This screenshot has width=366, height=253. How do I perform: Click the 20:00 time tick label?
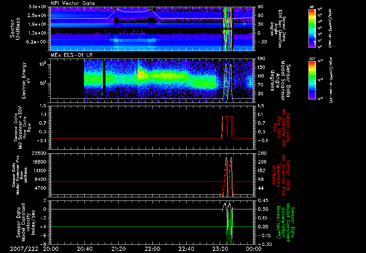(51, 249)
